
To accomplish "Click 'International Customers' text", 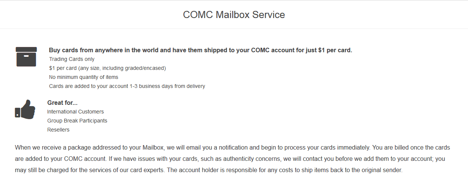I will (76, 112).
